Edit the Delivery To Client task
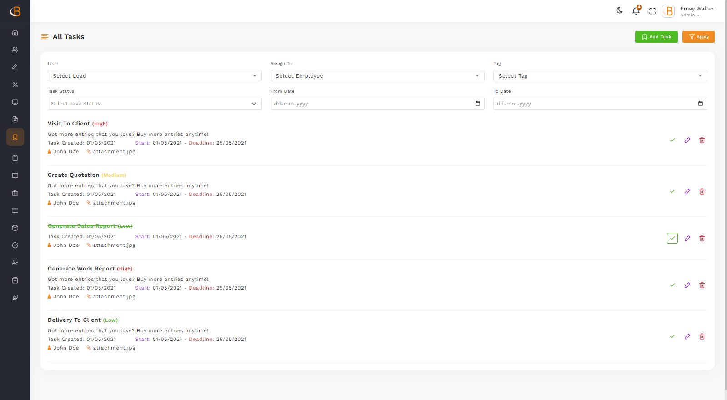The height and width of the screenshot is (400, 727). click(687, 336)
